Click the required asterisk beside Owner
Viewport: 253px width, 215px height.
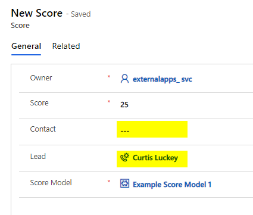click(x=109, y=76)
